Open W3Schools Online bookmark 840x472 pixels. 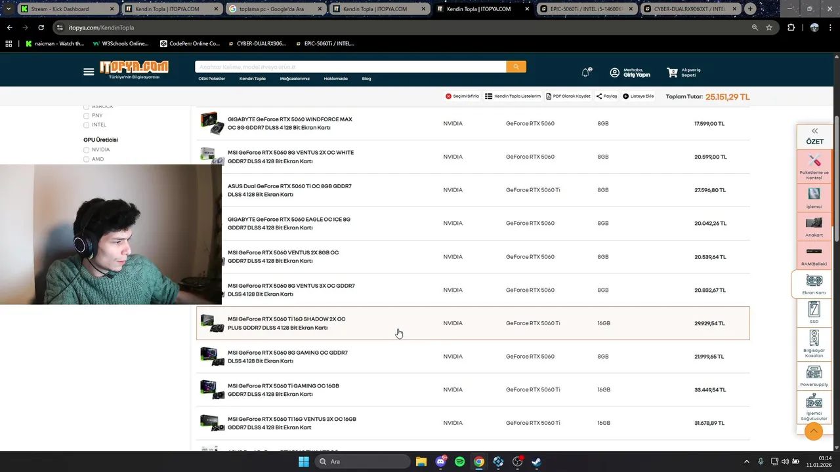[x=121, y=44]
